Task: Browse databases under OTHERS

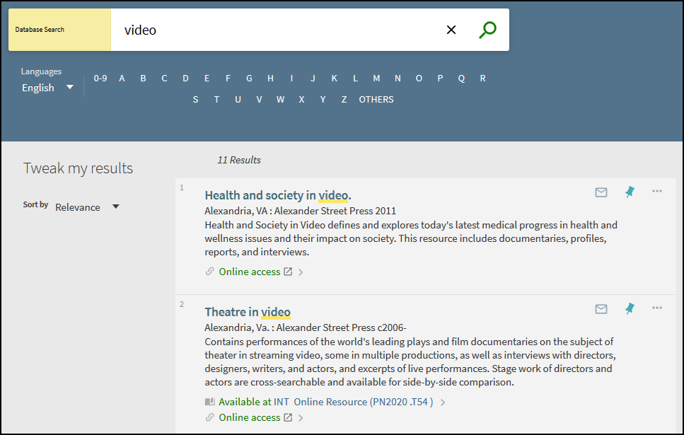Action: click(376, 100)
